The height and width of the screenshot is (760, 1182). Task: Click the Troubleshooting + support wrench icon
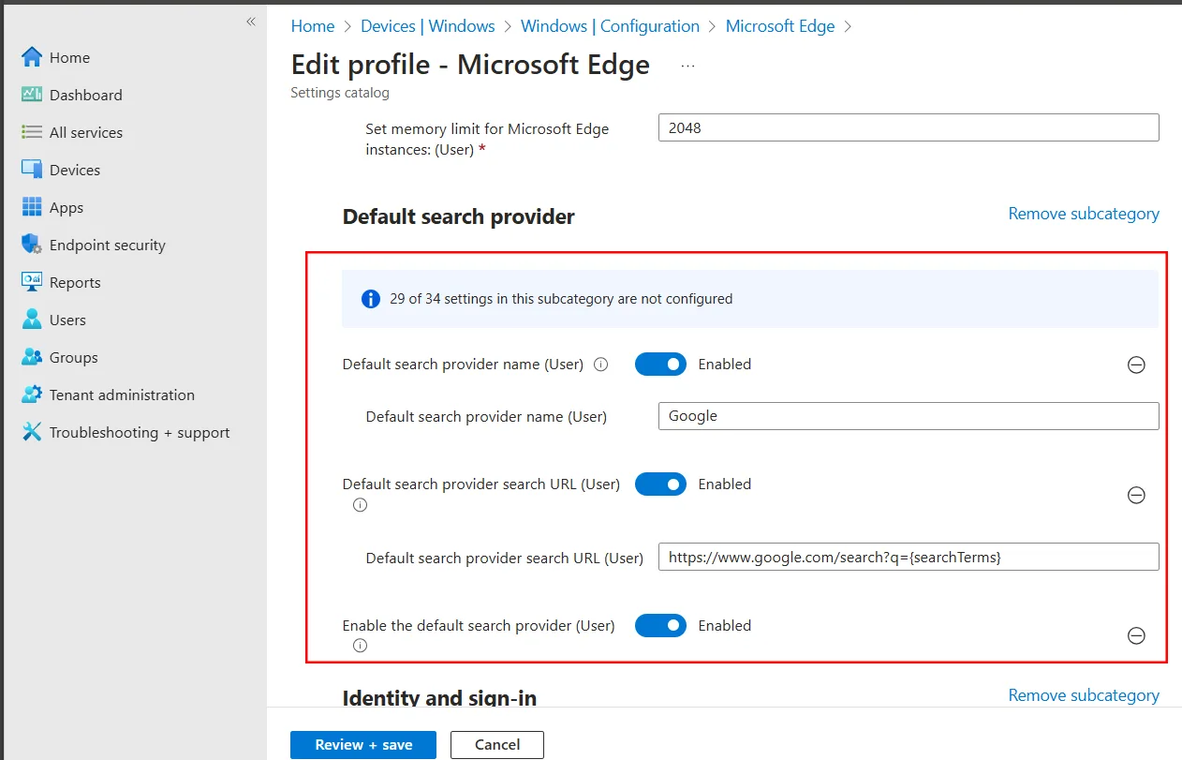[x=32, y=432]
